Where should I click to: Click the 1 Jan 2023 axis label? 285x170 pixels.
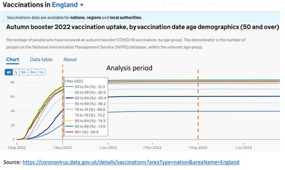(108, 148)
